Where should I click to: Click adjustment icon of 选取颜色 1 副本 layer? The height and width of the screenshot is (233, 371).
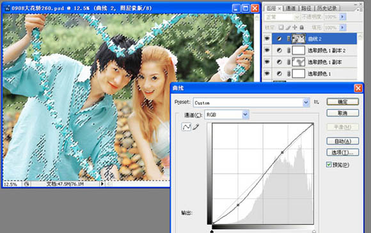coord(279,62)
